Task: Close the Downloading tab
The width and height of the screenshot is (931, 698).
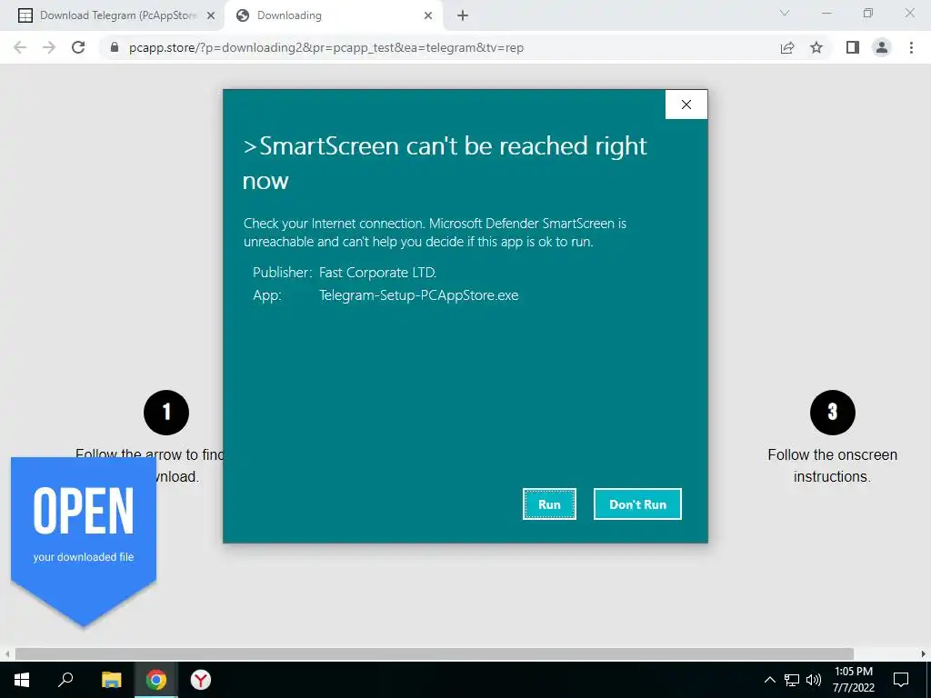Action: 428,16
